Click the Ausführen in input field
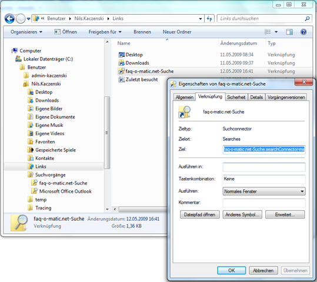The height and width of the screenshot is (282, 317). pos(264,167)
